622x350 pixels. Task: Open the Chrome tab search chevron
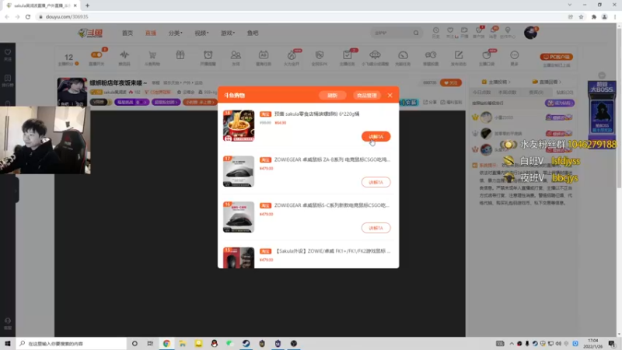click(x=570, y=5)
